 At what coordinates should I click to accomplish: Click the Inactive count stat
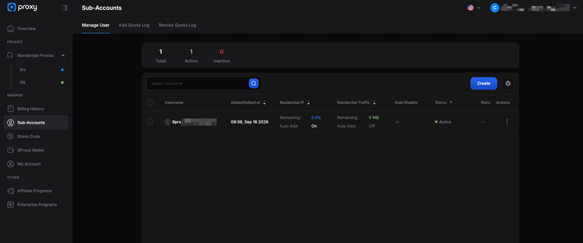pos(221,56)
